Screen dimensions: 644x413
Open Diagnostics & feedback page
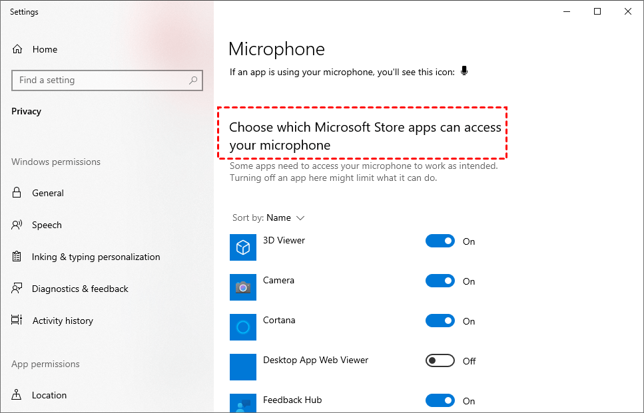(x=80, y=289)
